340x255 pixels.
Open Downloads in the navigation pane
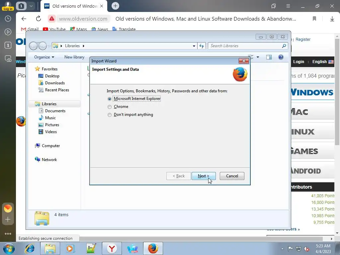55,83
